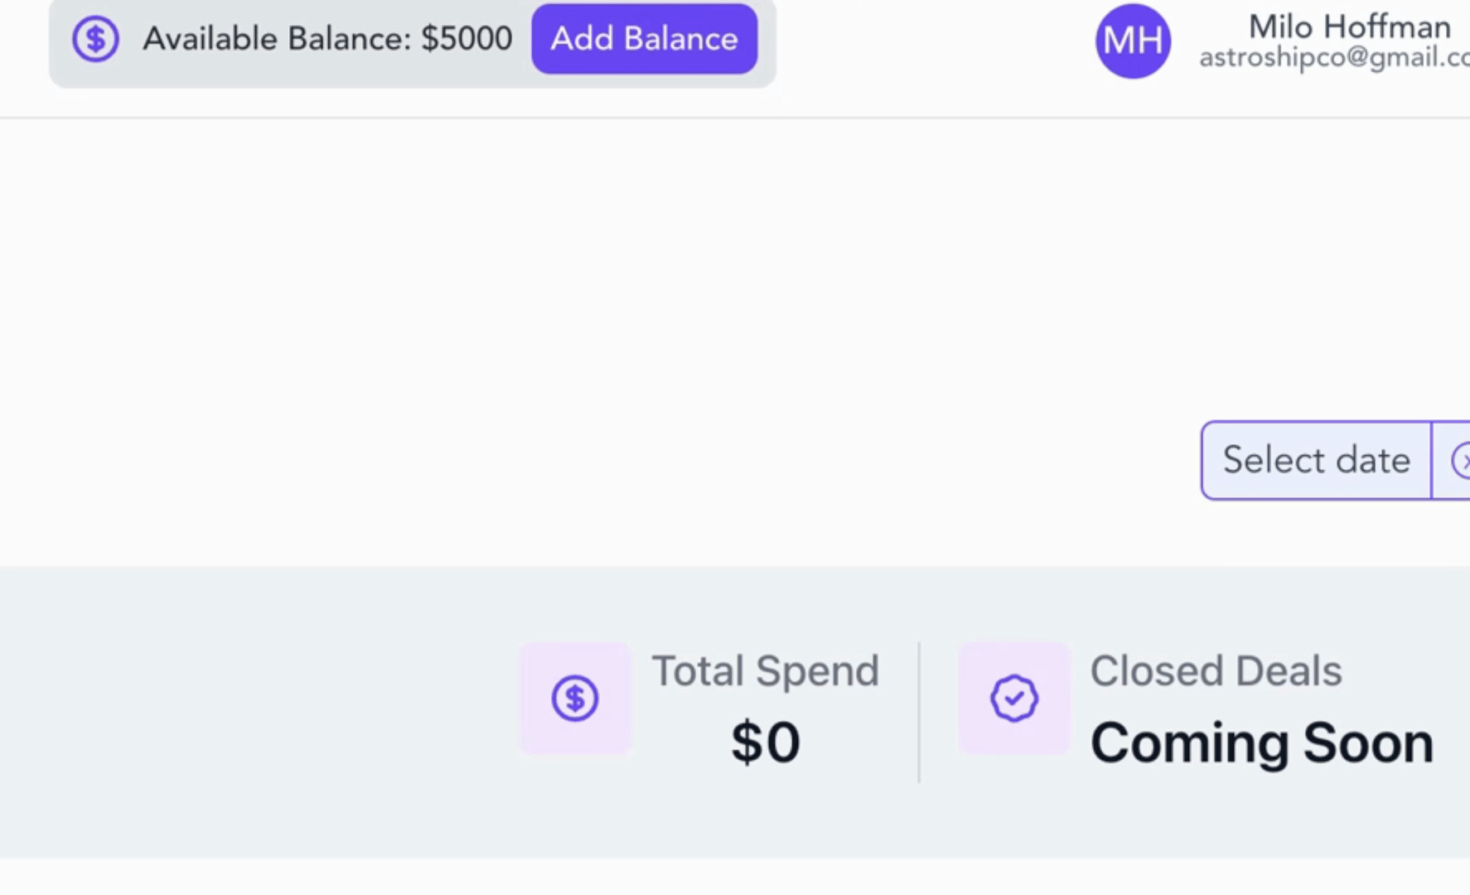Click the Available Balance: $5000 text
The height and width of the screenshot is (895, 1470).
point(327,39)
